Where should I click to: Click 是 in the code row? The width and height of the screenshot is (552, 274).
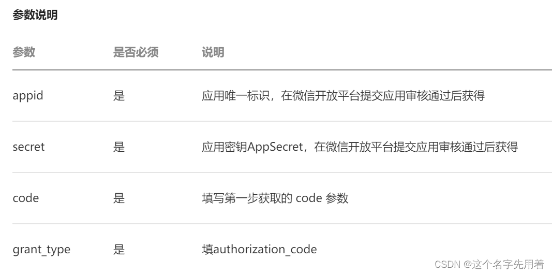click(119, 198)
